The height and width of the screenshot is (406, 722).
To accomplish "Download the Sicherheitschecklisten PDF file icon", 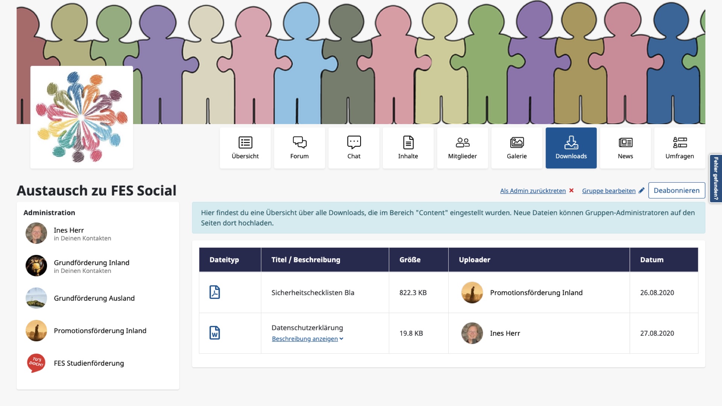I will (x=215, y=292).
